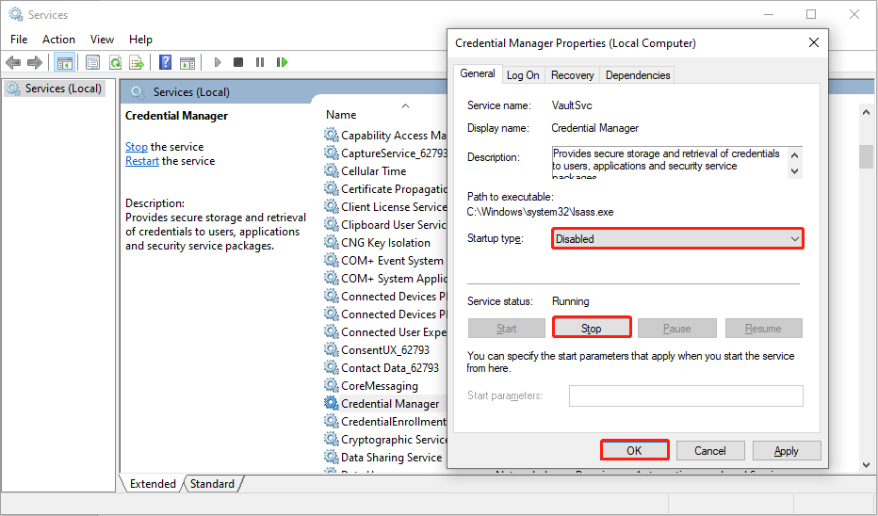Switch to the Dependencies tab

[638, 75]
